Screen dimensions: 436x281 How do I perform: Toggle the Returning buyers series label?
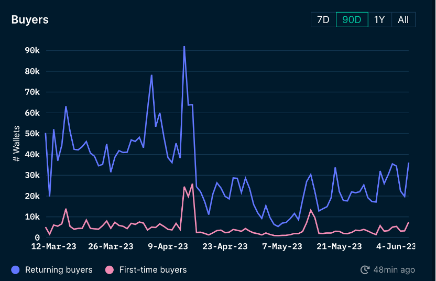point(59,270)
